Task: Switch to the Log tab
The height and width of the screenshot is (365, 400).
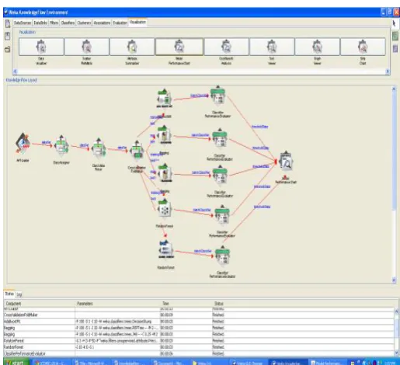Action: pyautogui.click(x=19, y=294)
